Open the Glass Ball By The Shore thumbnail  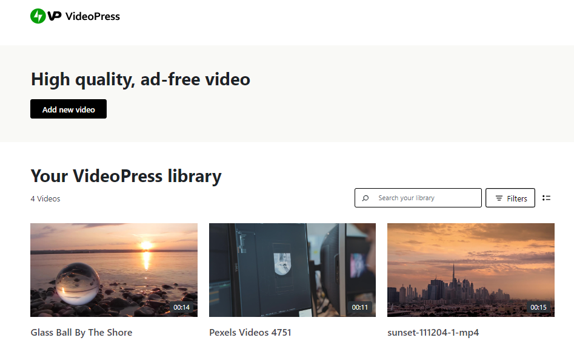point(114,270)
